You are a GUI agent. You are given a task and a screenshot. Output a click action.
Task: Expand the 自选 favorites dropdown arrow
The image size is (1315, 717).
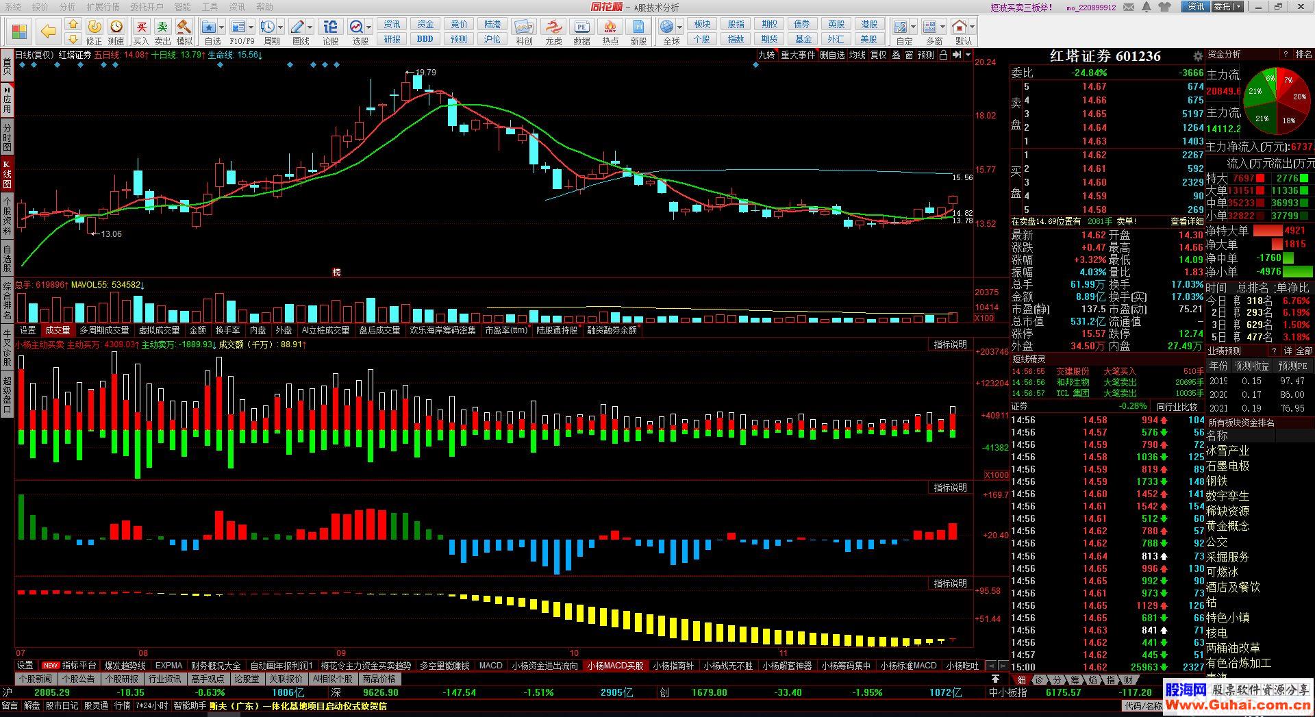222,27
